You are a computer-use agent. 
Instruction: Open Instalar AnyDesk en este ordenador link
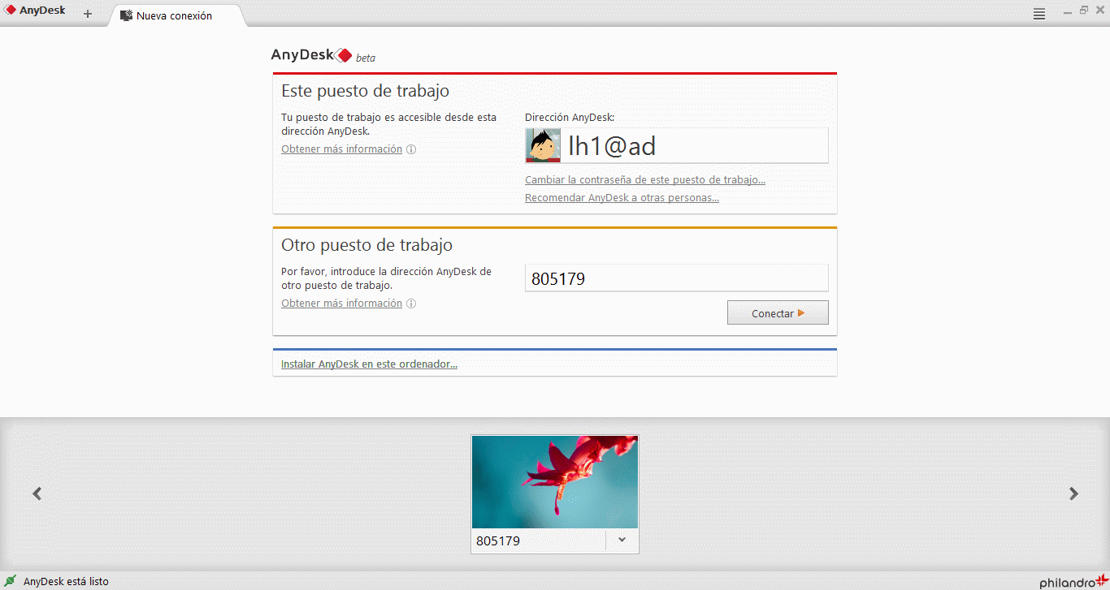(369, 364)
